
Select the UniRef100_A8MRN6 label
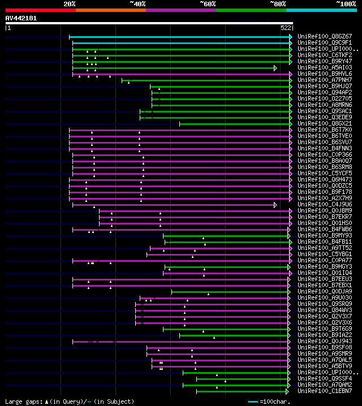pos(325,105)
